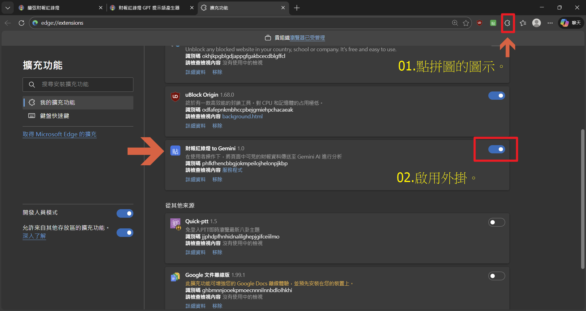Image resolution: width=586 pixels, height=311 pixels.
Task: Click 移除 for uBlock Origin
Action: [x=217, y=126]
